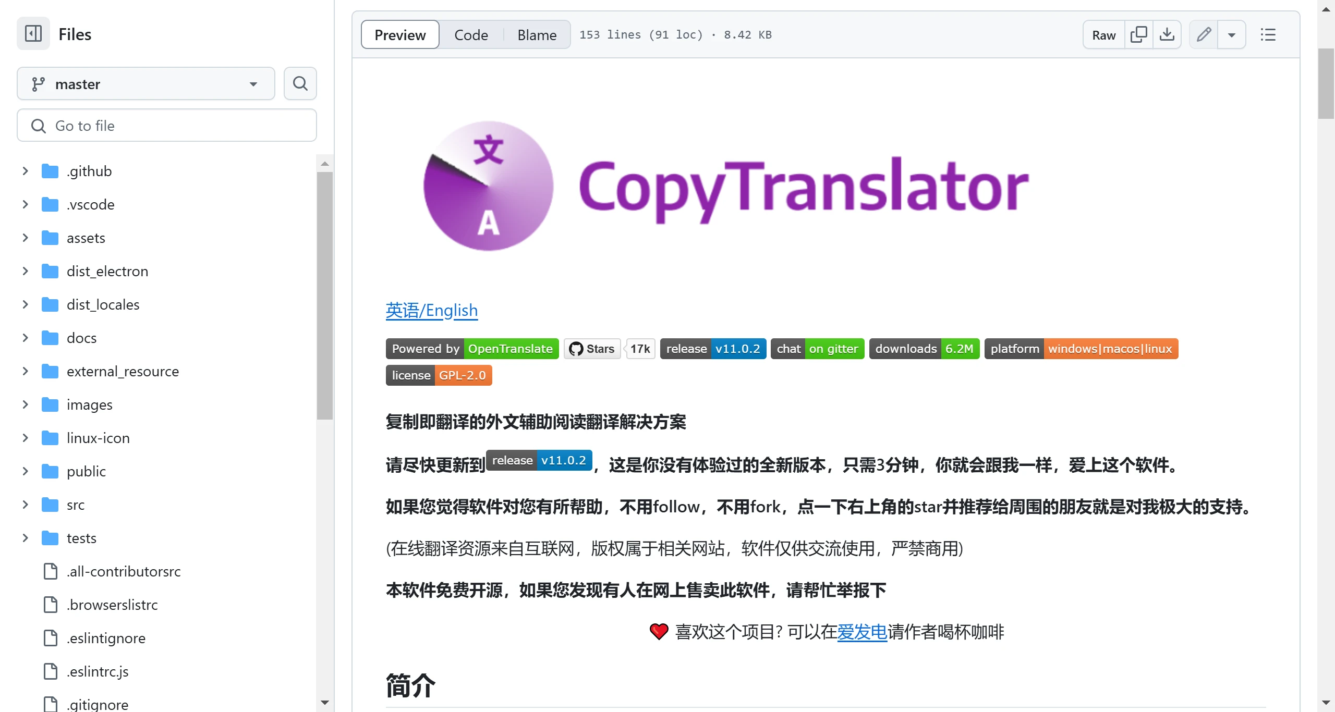Click the file icon beside .browserslistrc

coord(50,605)
